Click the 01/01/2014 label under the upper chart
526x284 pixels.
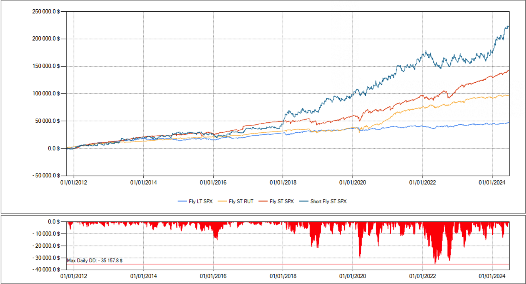pos(143,182)
